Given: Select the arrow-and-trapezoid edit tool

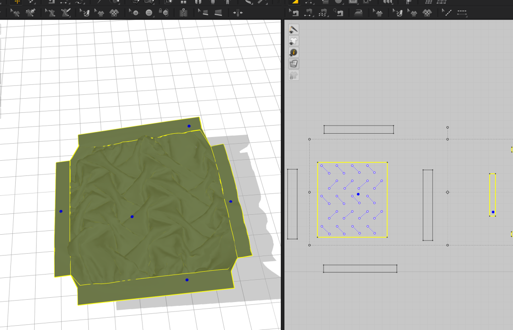Looking at the screenshot, I should (x=203, y=13).
